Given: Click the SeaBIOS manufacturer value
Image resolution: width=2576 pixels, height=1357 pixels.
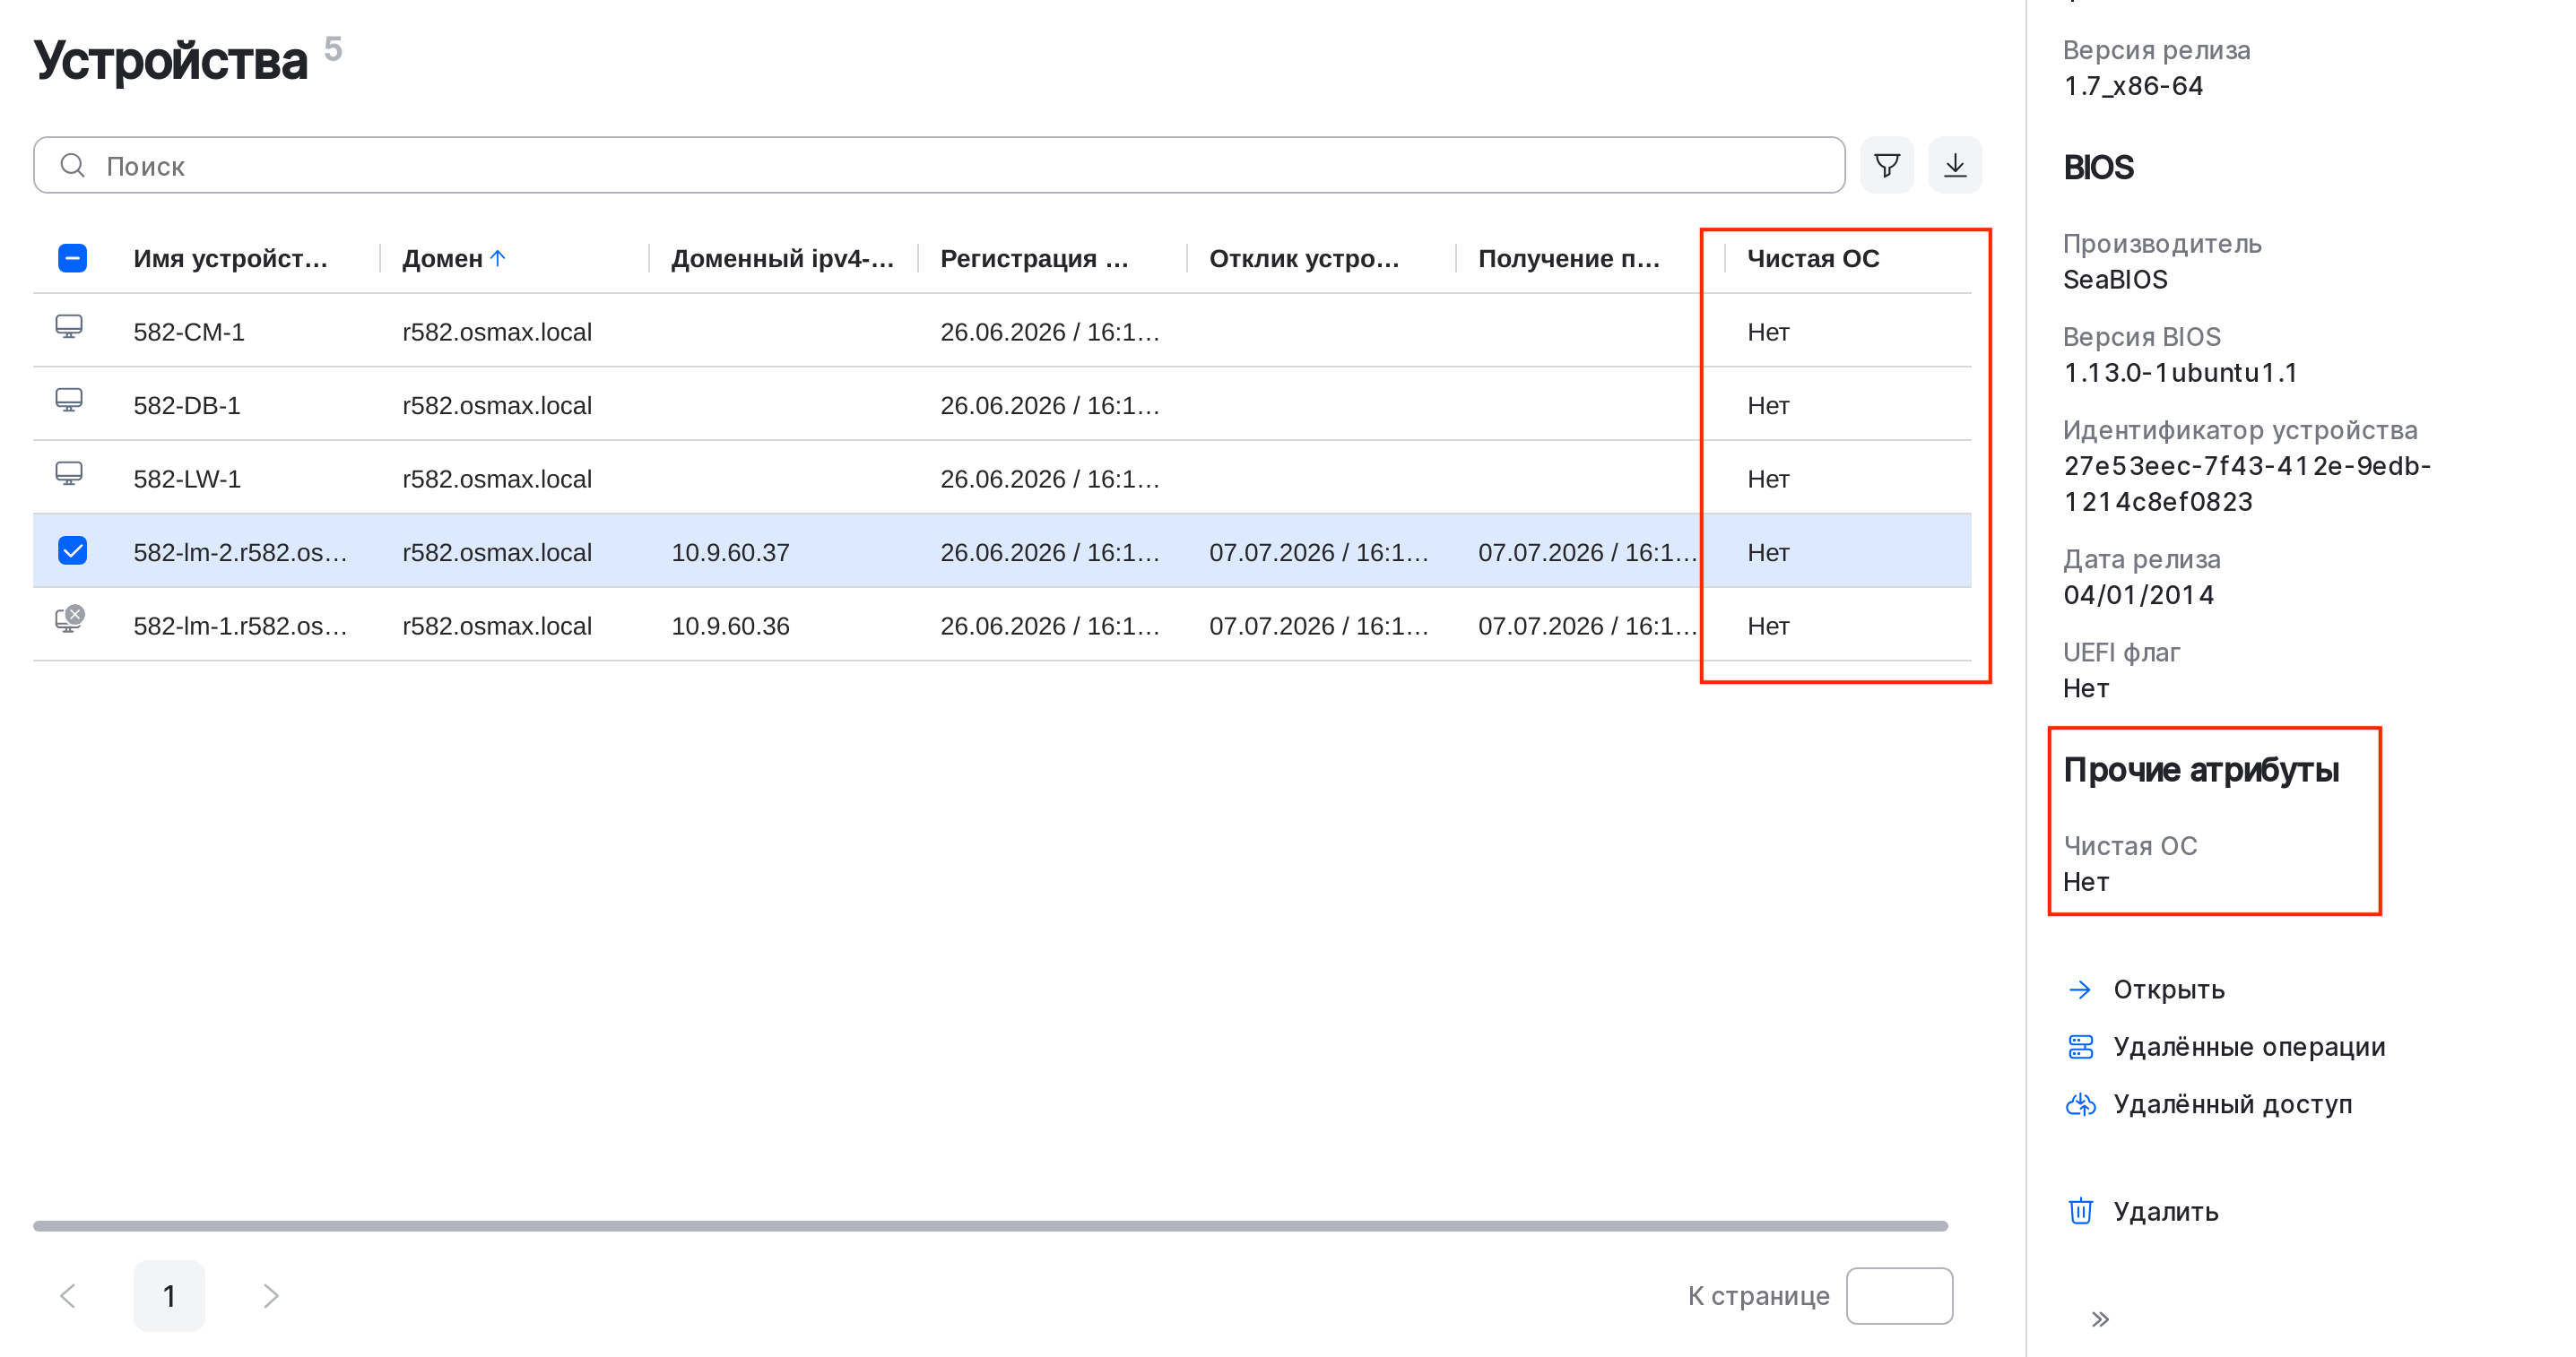Looking at the screenshot, I should point(2115,279).
